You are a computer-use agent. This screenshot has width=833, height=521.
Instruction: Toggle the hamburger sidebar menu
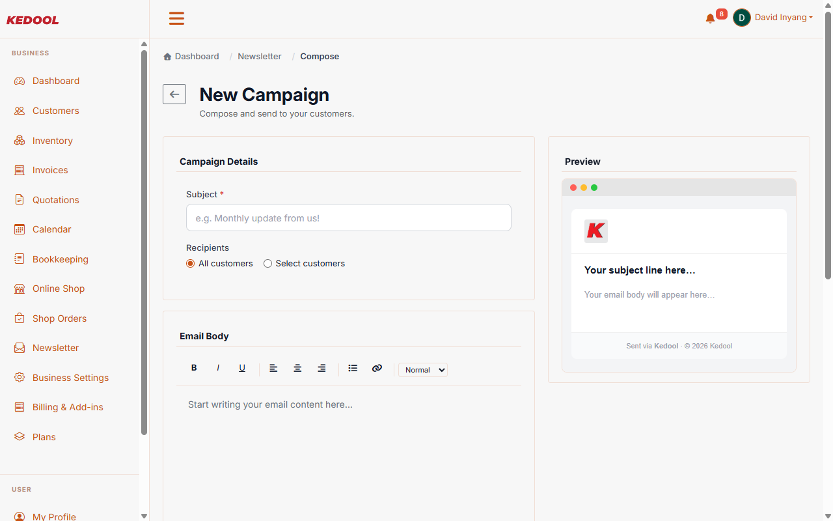(x=176, y=18)
